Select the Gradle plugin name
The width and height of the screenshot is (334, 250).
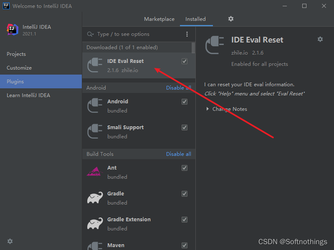click(116, 193)
